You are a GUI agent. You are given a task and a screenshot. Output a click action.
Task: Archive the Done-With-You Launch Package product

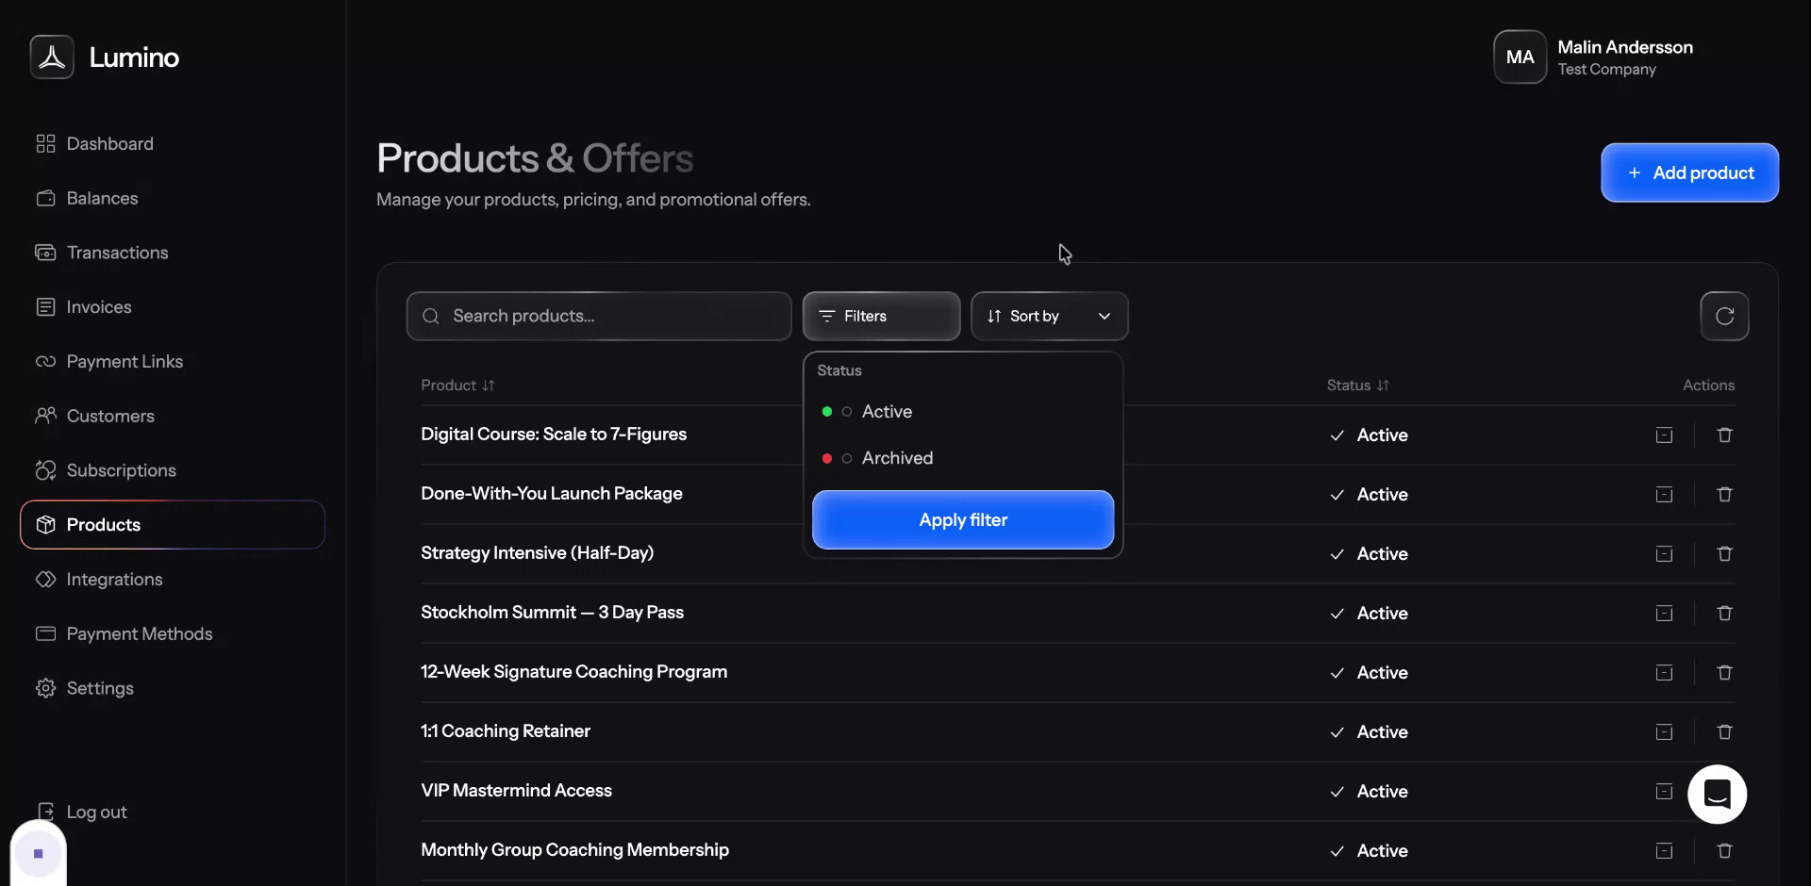[x=1664, y=495]
